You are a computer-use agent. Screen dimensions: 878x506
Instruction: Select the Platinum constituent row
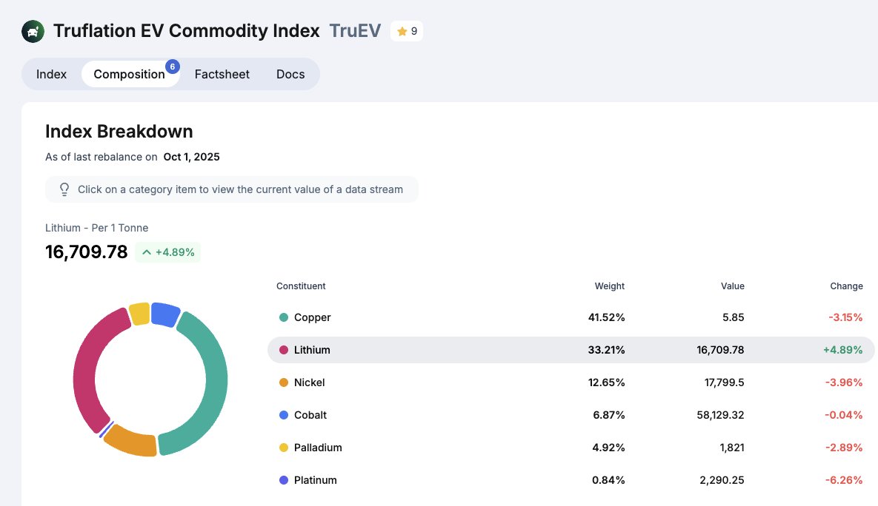[x=571, y=479]
